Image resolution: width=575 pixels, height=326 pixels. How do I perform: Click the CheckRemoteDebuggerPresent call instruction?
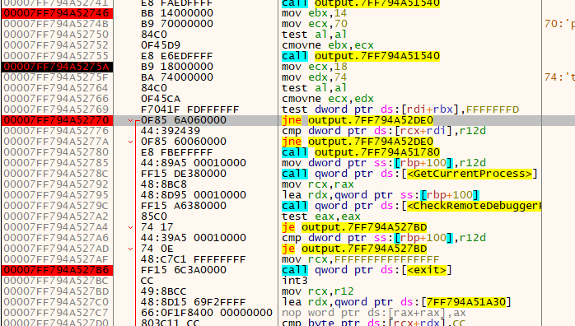pyautogui.click(x=411, y=206)
